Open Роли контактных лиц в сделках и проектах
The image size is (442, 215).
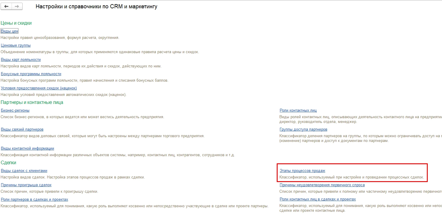pyautogui.click(x=317, y=199)
